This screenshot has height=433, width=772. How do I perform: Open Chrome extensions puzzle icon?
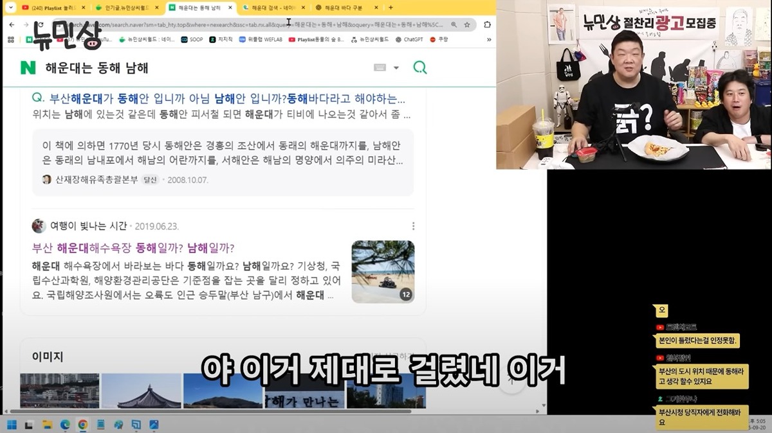(487, 24)
